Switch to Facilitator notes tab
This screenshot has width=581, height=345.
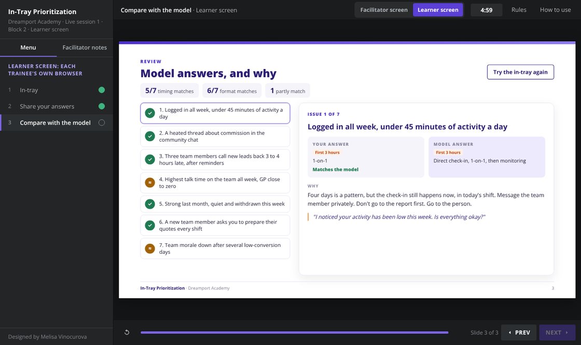pos(85,47)
